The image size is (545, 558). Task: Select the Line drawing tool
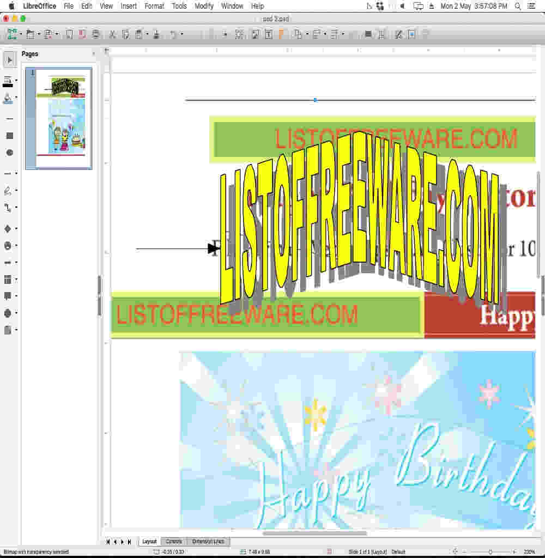point(10,118)
